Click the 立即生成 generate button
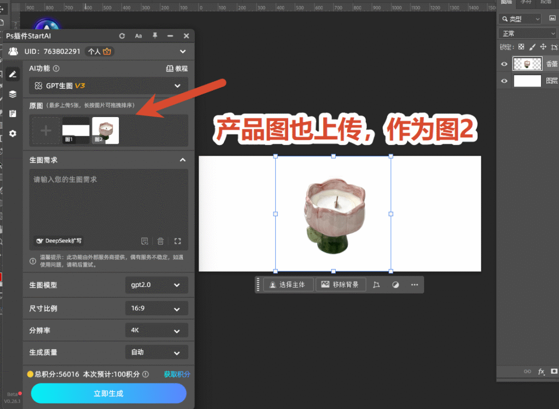Screen dimensions: 559x409 (x=109, y=393)
